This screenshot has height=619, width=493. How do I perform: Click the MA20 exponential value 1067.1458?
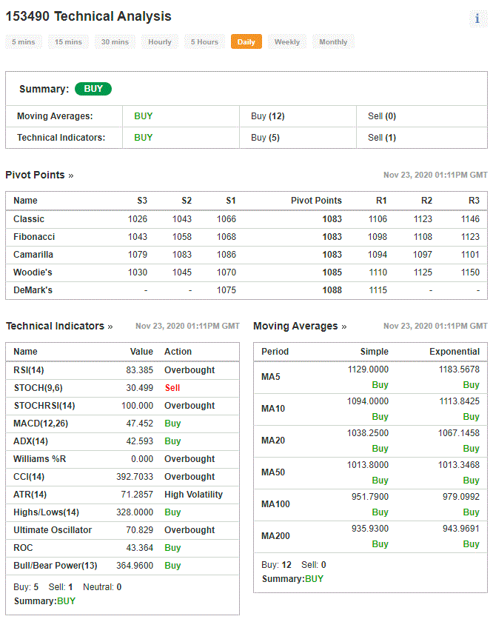click(459, 433)
